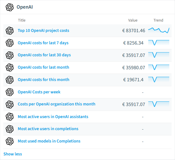Click OpenAI icon beside Most active users in completions

tap(10, 129)
